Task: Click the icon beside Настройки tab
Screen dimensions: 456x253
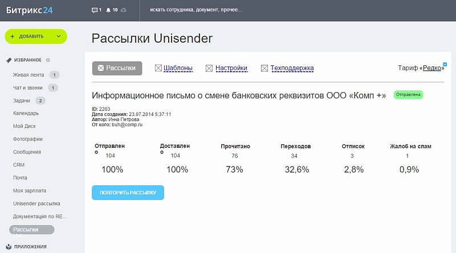Action: coord(210,68)
